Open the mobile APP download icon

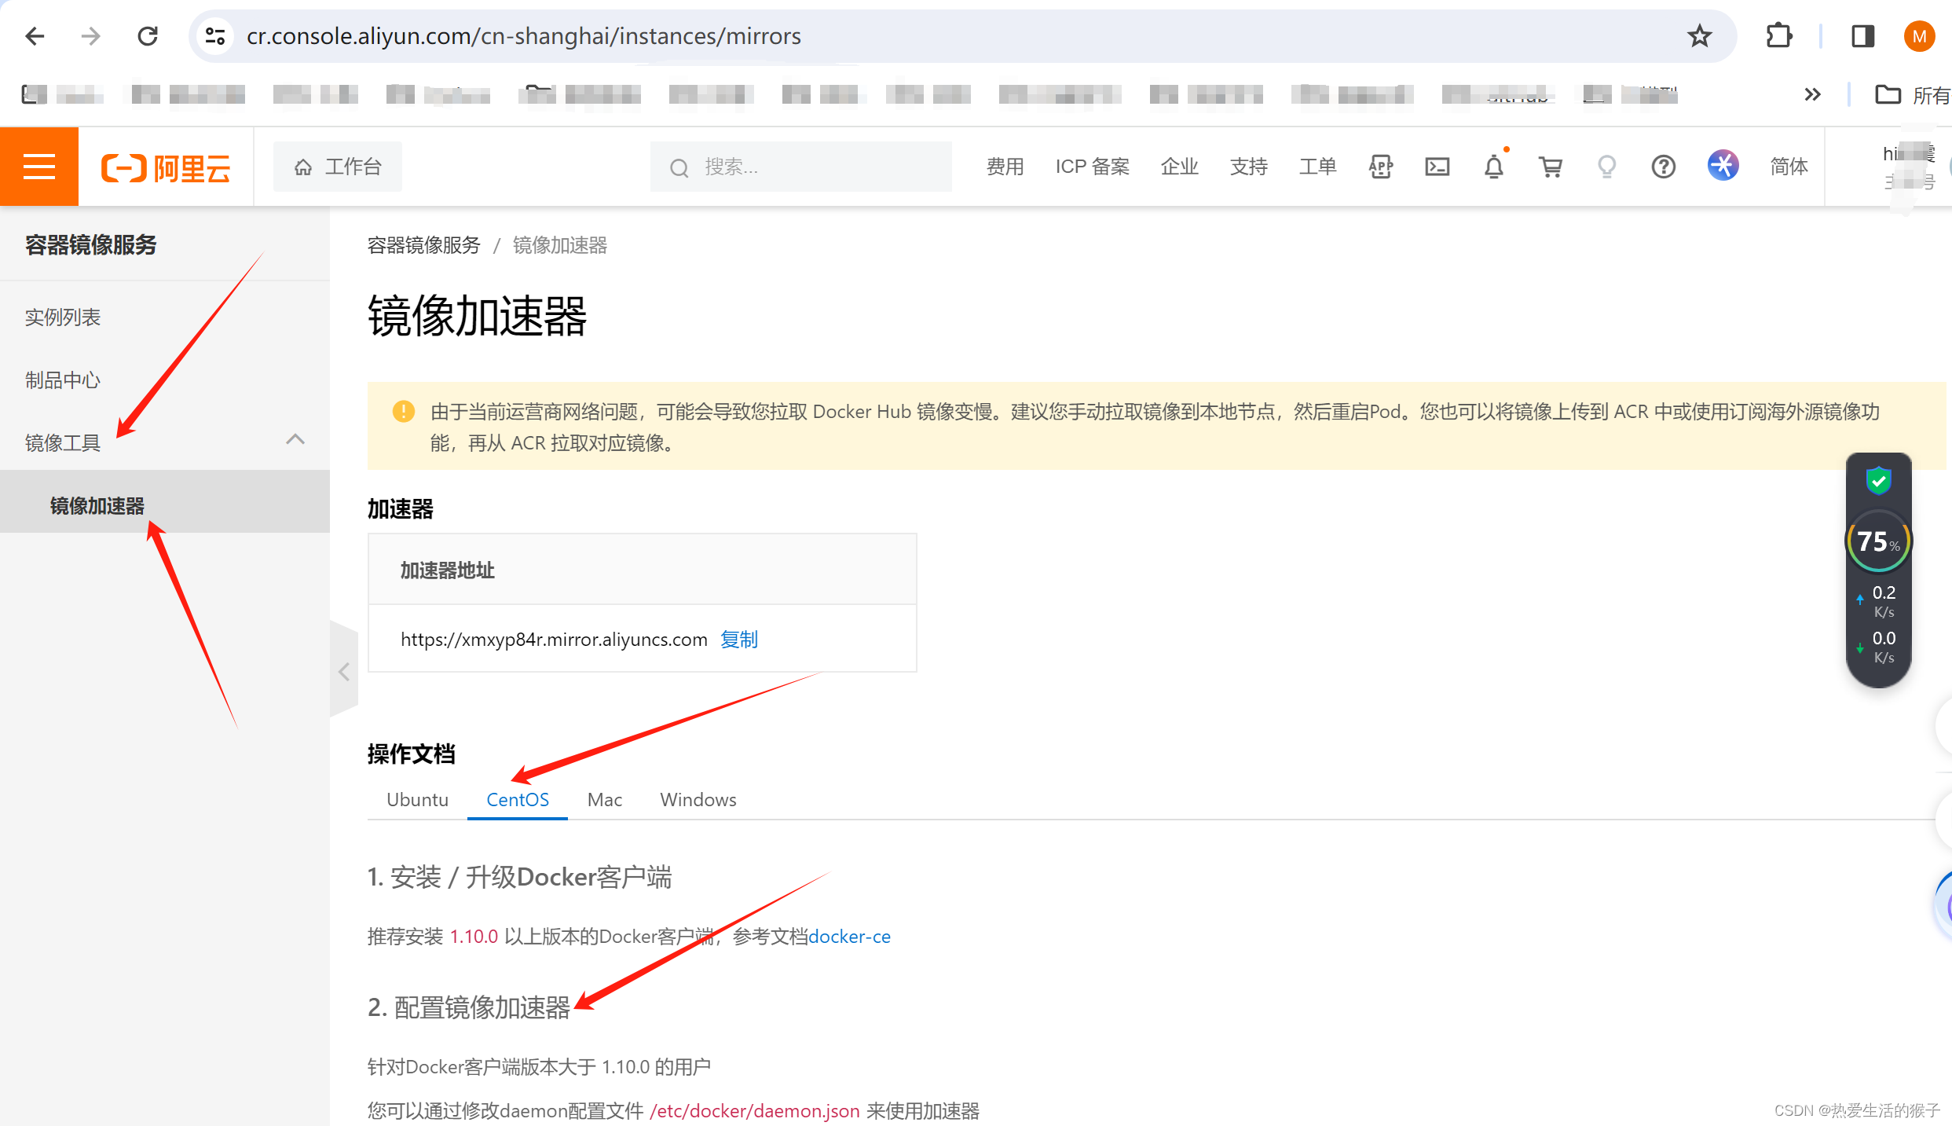(x=1380, y=166)
